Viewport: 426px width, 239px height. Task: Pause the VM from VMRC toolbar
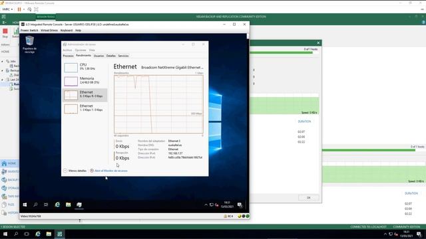(x=19, y=9)
